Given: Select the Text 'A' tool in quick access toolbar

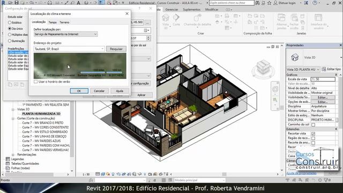Looking at the screenshot, I should [x=78, y=3].
